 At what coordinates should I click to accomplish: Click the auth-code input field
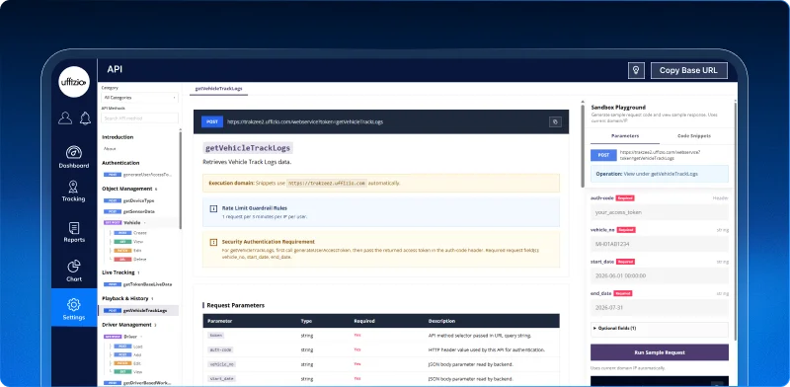659,212
